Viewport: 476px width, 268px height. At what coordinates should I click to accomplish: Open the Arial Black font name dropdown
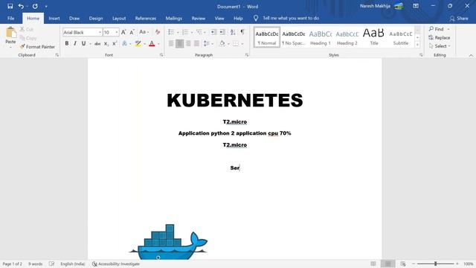[100, 32]
